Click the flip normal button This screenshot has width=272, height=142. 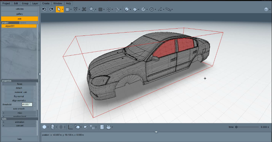coord(19,96)
